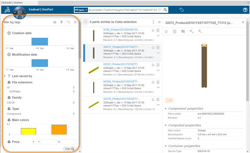Click thumbnail of 32525_Product25175YXZ71 part
Screen dimensions: 250x153
click(94, 70)
